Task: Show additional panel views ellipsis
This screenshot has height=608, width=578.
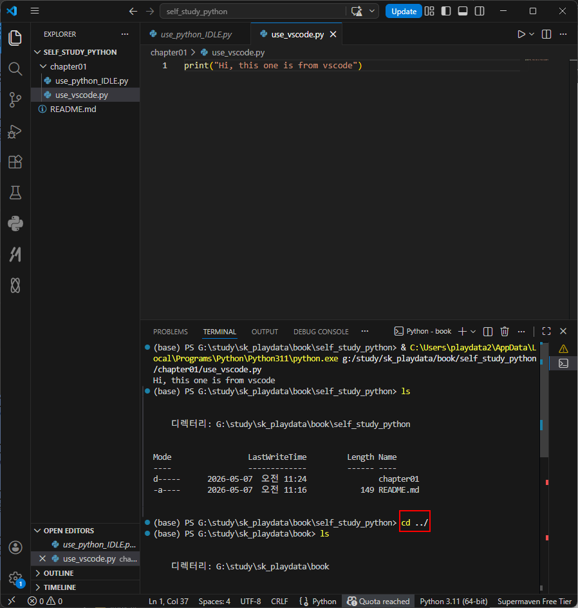Action: 364,331
